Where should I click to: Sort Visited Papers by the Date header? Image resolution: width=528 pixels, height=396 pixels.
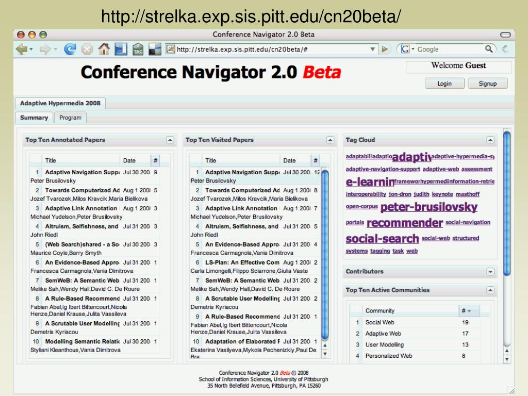pyautogui.click(x=294, y=161)
